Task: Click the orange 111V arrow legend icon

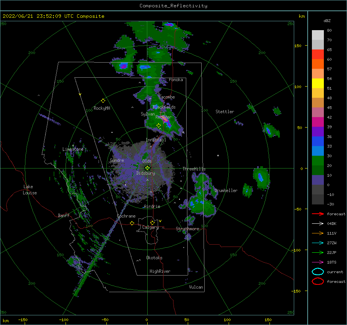Action: pos(318,233)
